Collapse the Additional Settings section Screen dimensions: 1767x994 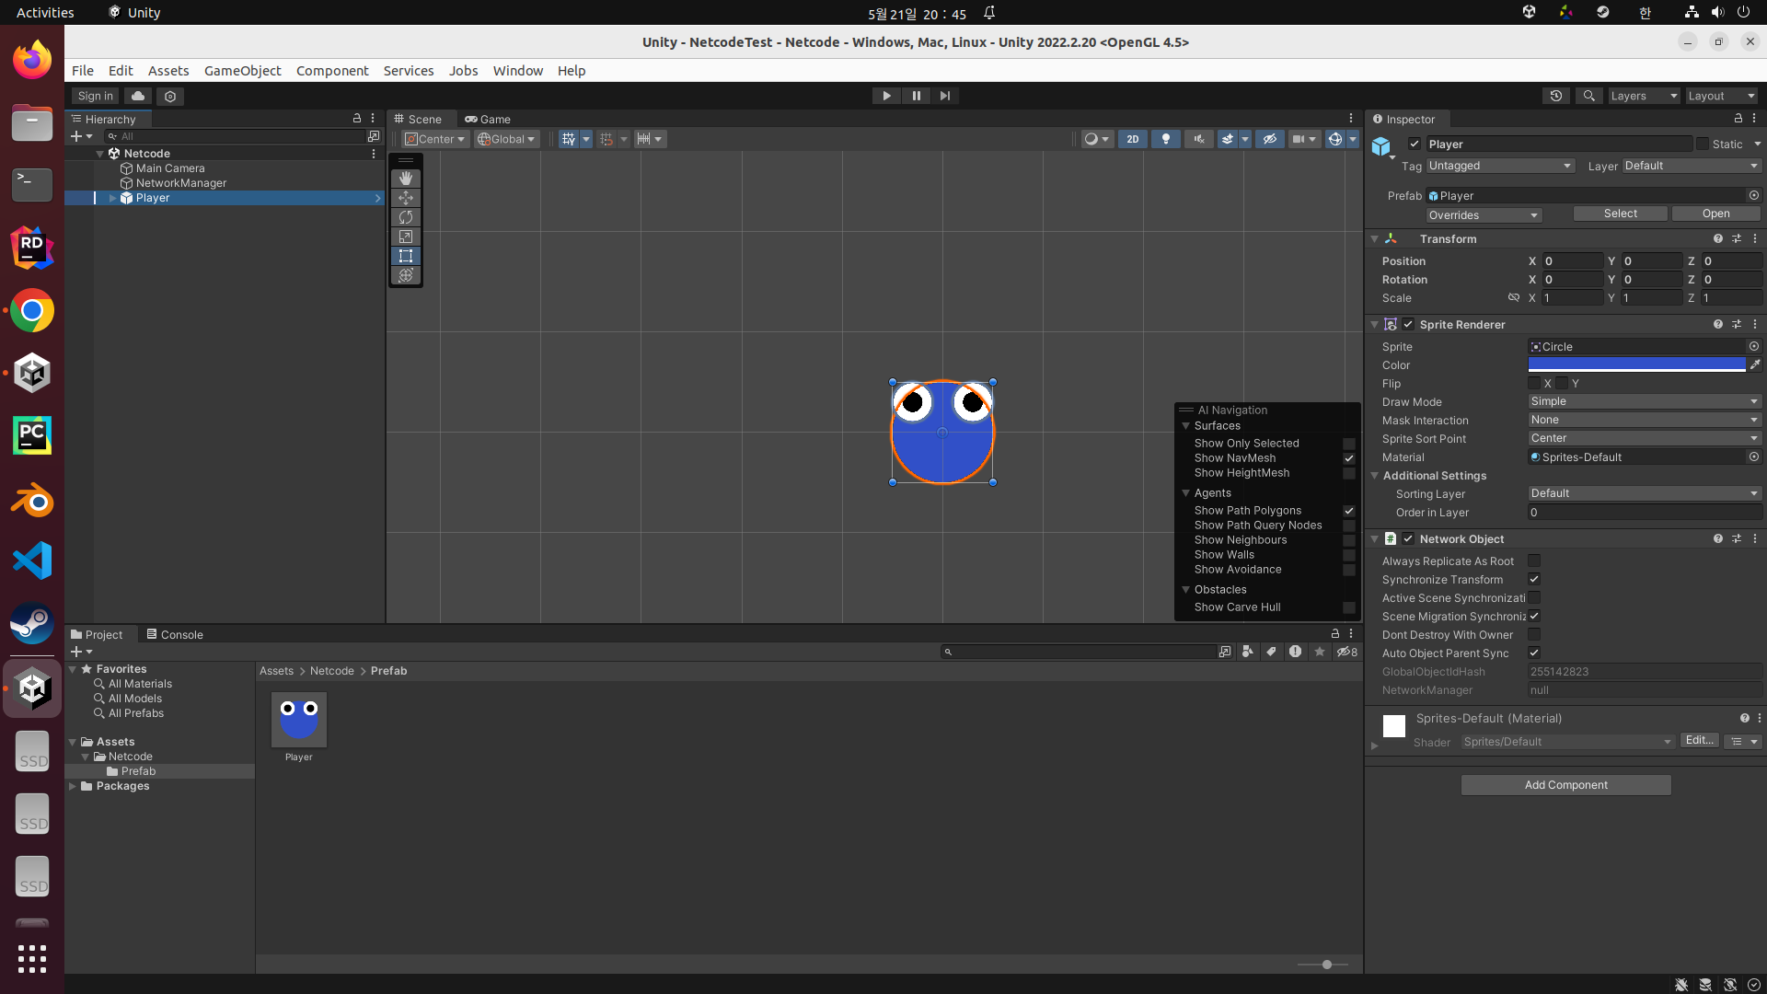(1375, 476)
